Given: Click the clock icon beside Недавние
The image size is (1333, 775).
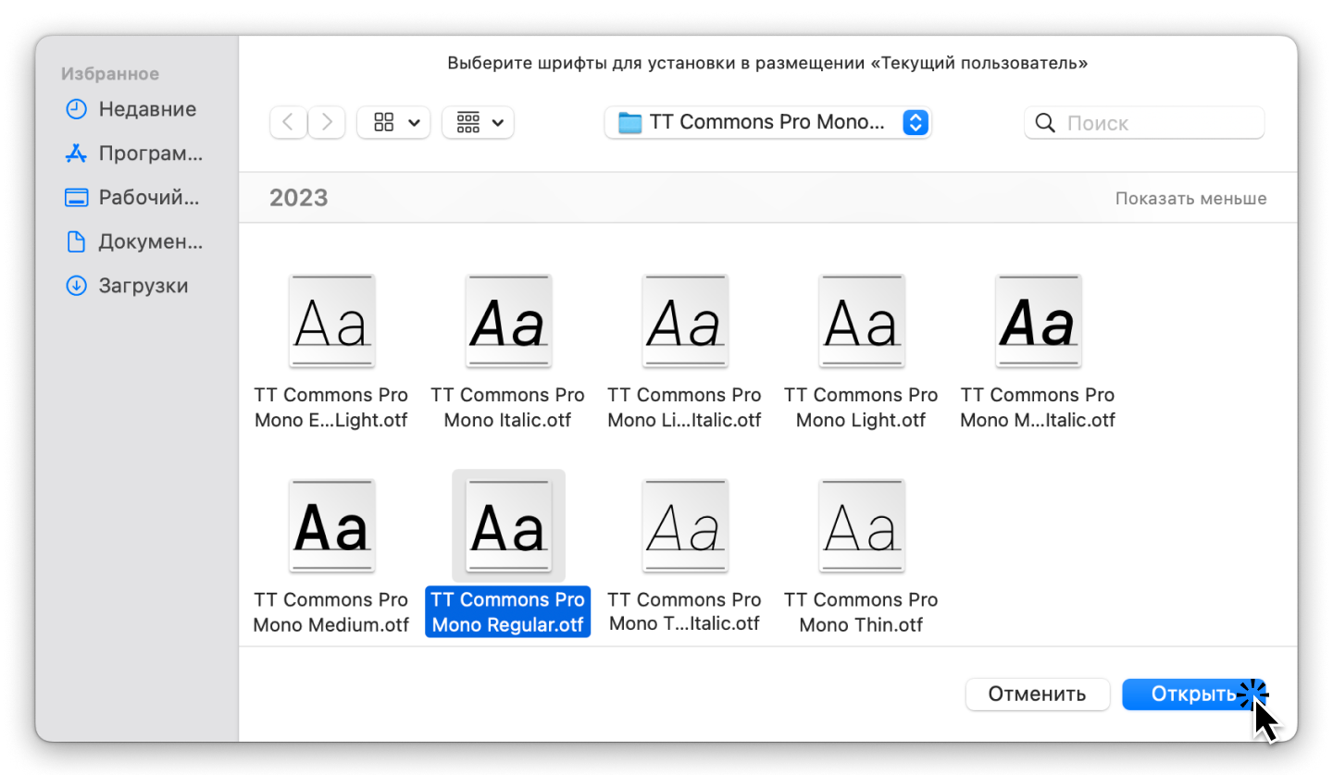Looking at the screenshot, I should [76, 109].
